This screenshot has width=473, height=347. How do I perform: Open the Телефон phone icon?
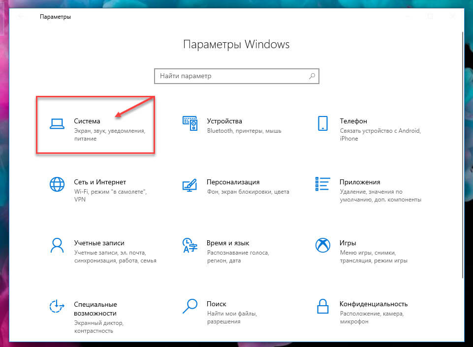(x=323, y=123)
